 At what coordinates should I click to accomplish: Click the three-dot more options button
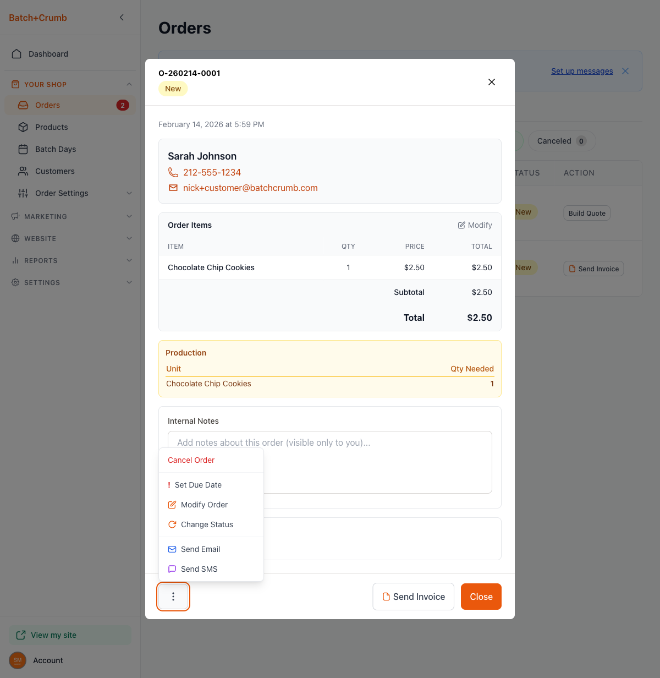tap(173, 597)
